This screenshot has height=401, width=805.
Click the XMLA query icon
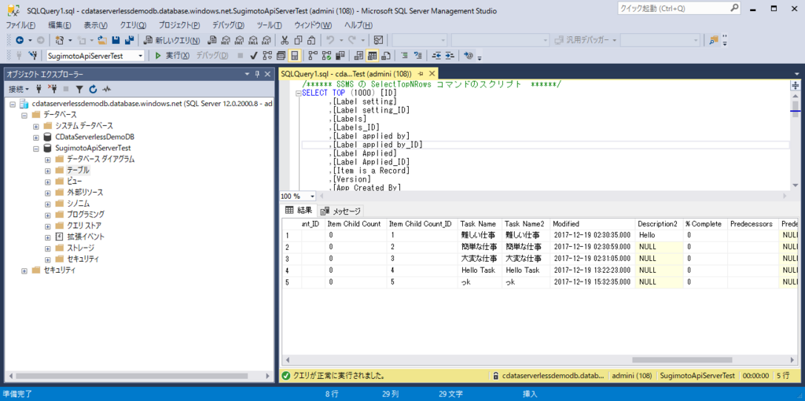[x=252, y=40]
